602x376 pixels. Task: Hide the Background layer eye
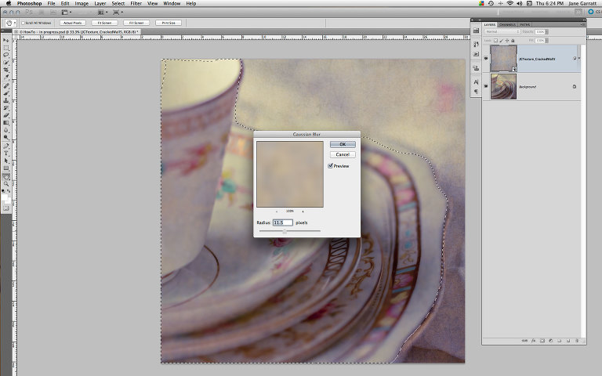pos(486,86)
